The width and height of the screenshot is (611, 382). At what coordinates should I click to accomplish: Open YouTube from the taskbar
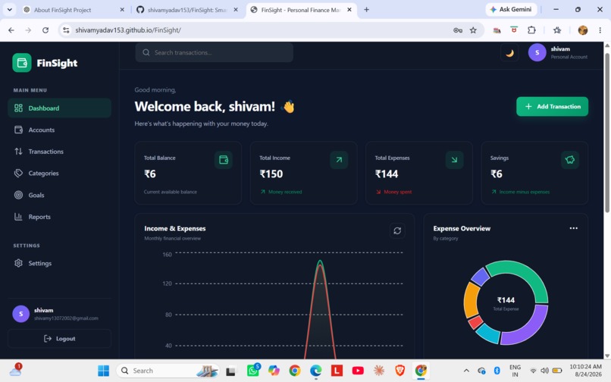point(358,371)
